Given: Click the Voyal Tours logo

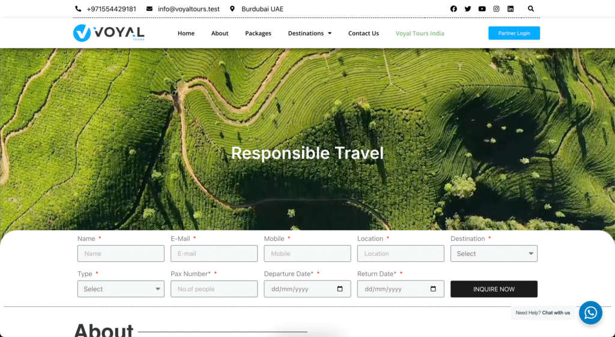Looking at the screenshot, I should (x=109, y=33).
